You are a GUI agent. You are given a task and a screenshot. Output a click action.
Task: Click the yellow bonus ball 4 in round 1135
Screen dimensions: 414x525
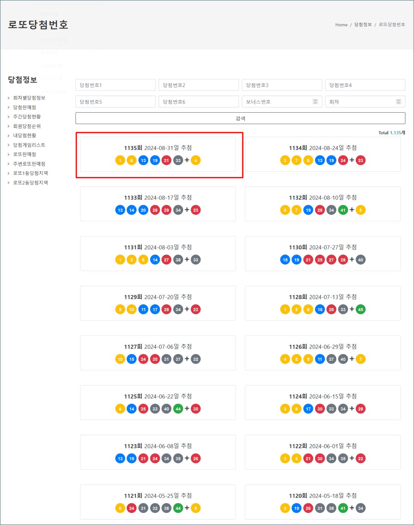196,160
